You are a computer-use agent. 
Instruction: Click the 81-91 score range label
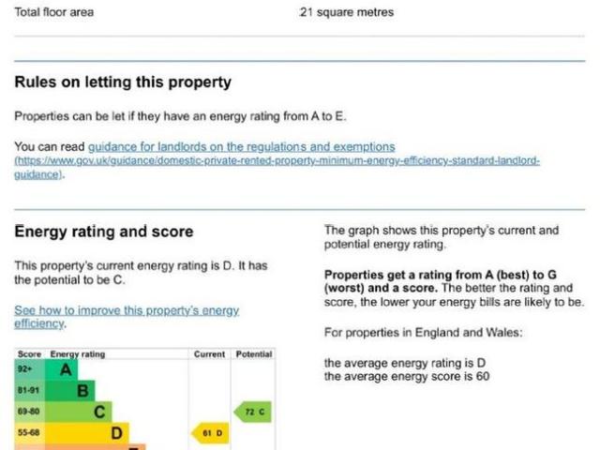(x=29, y=390)
